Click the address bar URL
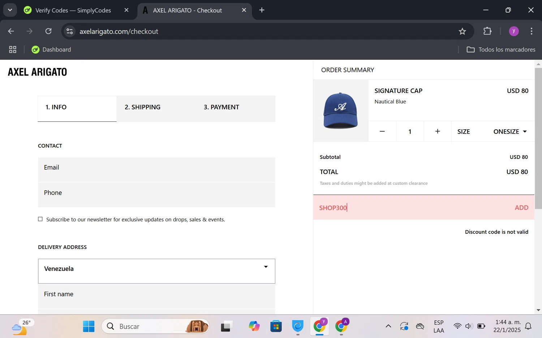The image size is (542, 338). coord(119,31)
